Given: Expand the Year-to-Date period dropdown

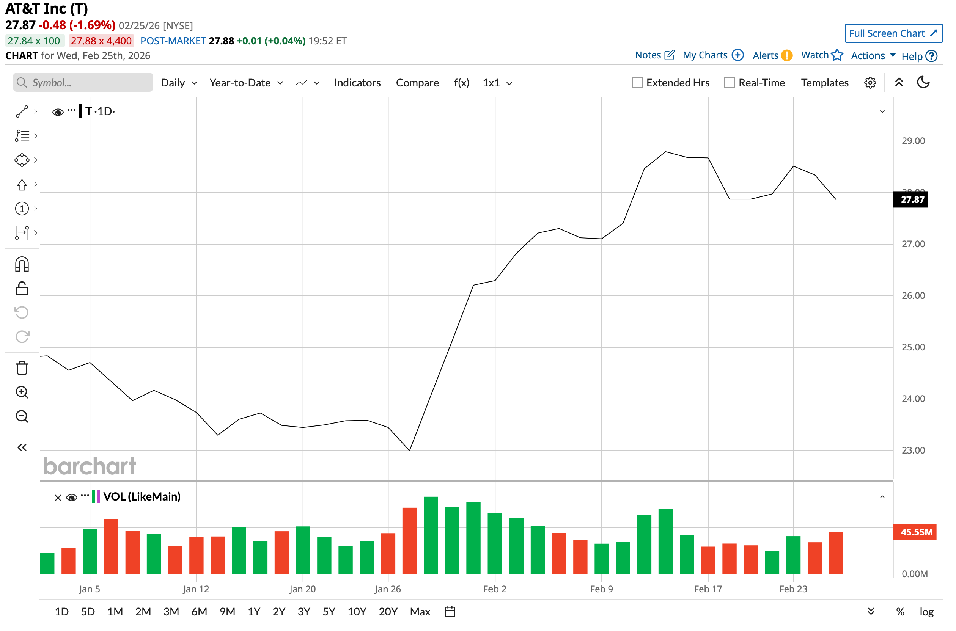Looking at the screenshot, I should [x=246, y=83].
